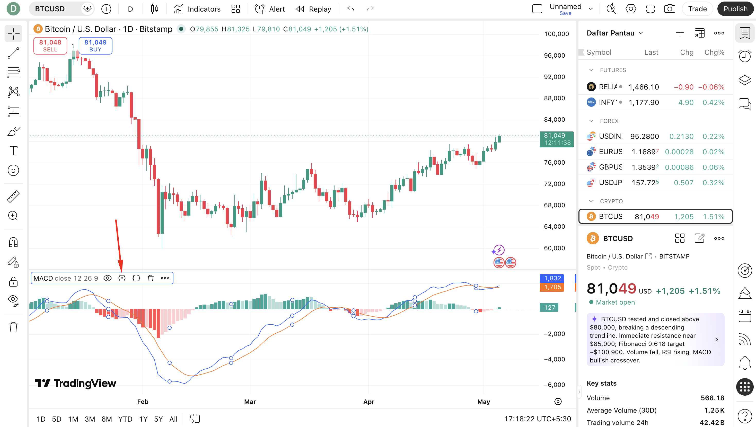Open the Fibonacci retracement tools

pos(13,73)
